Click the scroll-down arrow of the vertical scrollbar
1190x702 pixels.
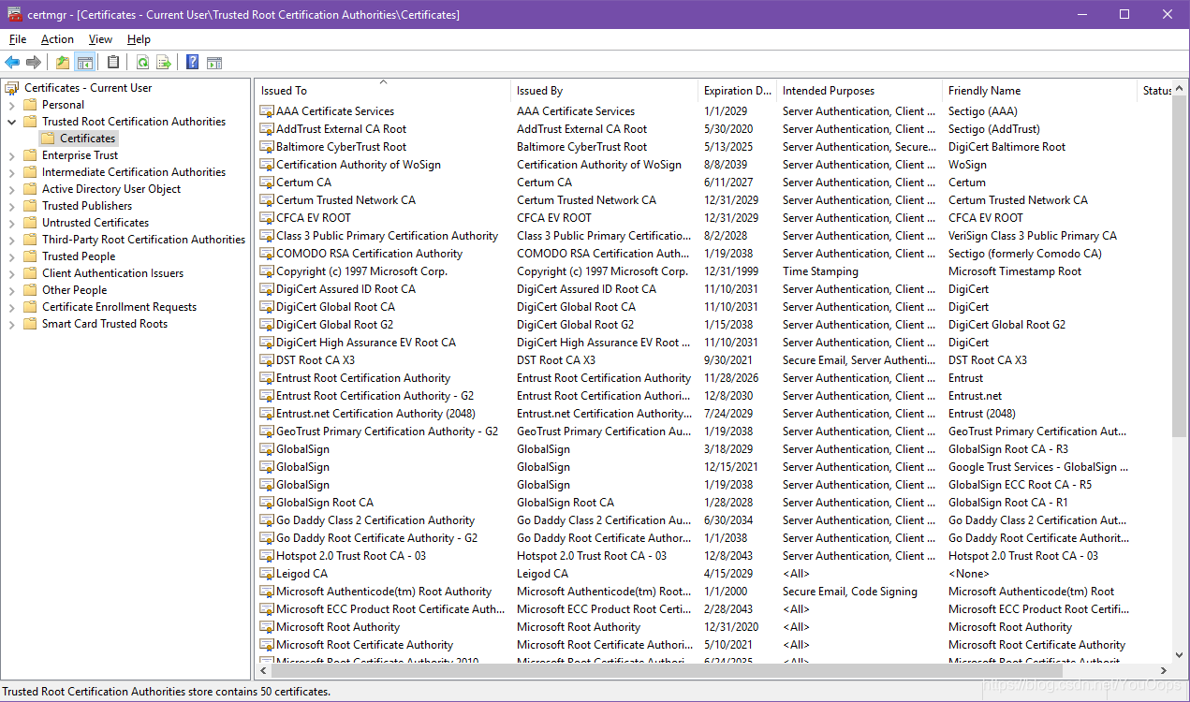(1181, 655)
